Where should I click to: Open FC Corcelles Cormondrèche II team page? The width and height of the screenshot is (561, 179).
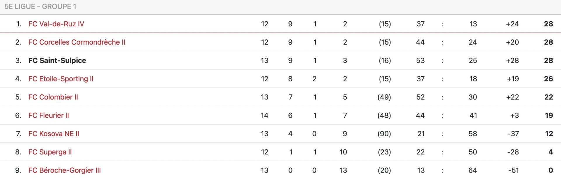click(77, 42)
